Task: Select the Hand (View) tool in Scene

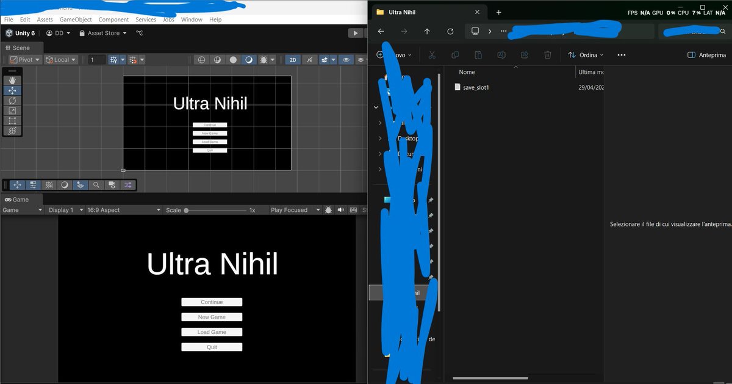Action: (x=13, y=81)
